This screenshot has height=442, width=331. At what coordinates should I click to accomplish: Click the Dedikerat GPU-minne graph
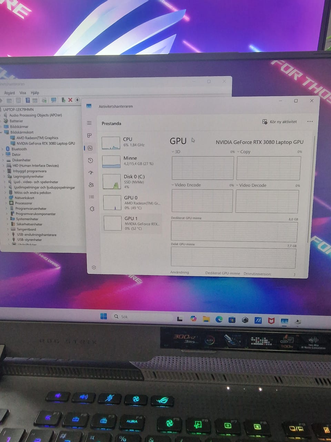tap(234, 231)
